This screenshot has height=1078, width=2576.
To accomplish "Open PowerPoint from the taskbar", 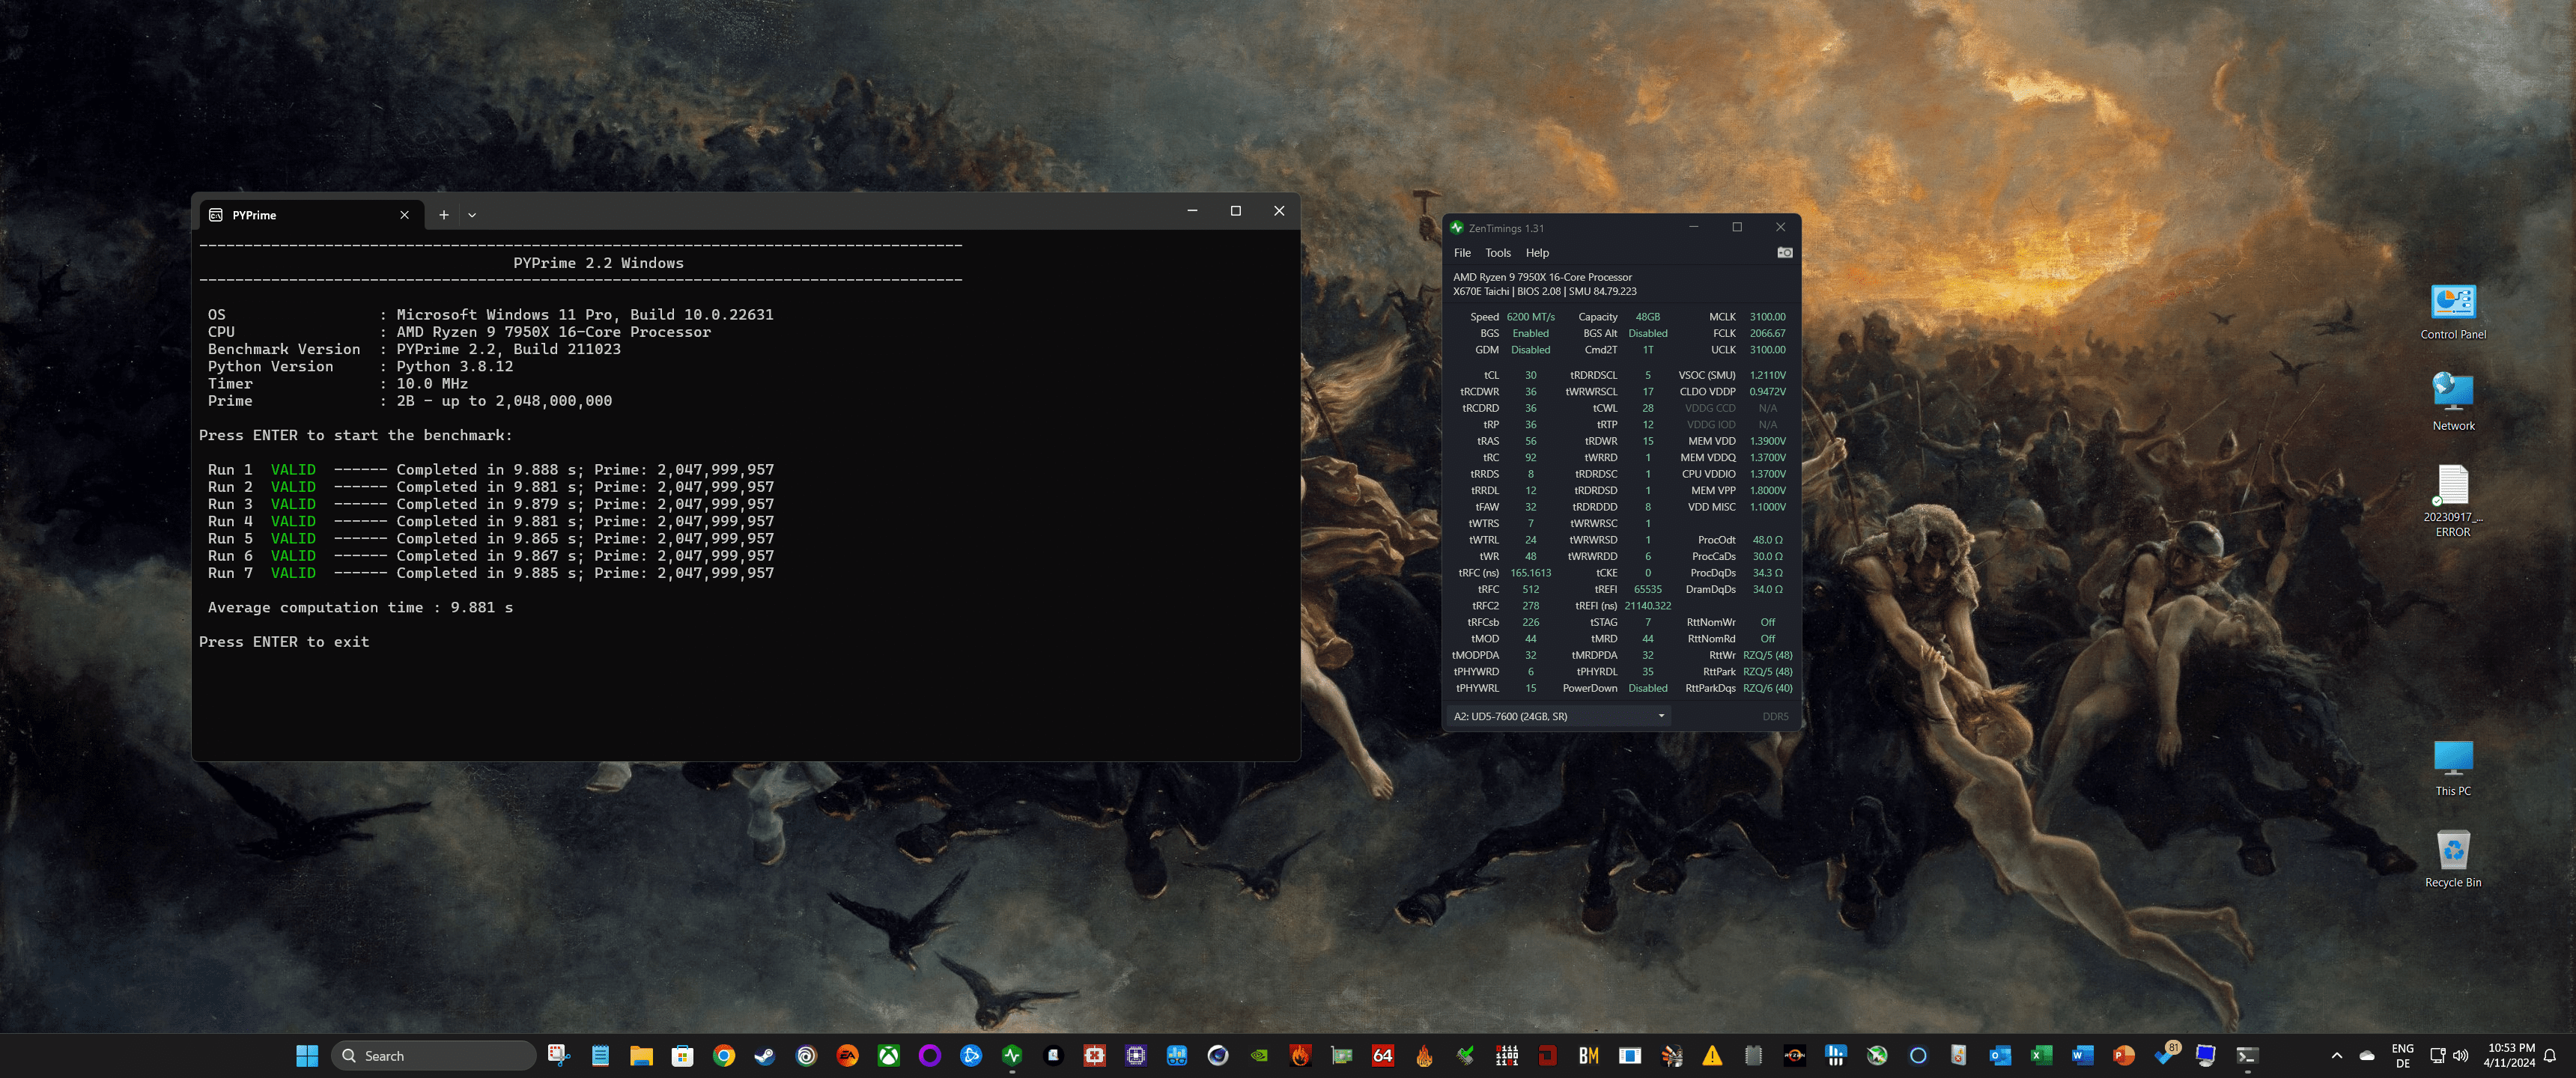I will (2123, 1055).
